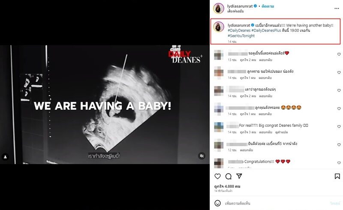This screenshot has width=343, height=210.
Task: Click ตอบกลับ on the ยินดีด้วยค่ะ comment
Action: point(246,150)
